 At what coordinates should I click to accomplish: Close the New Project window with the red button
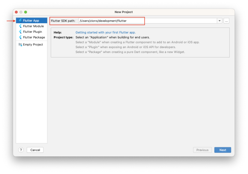tap(16, 12)
